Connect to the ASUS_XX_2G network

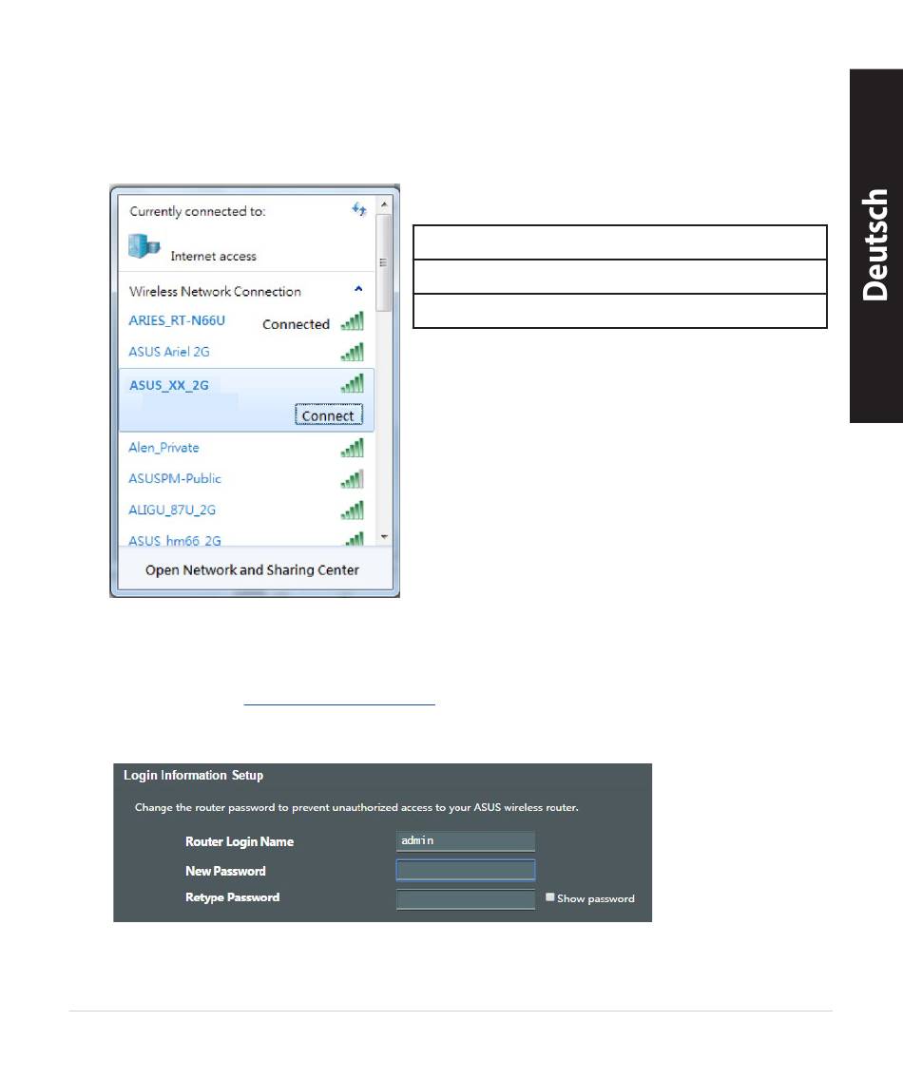[328, 415]
